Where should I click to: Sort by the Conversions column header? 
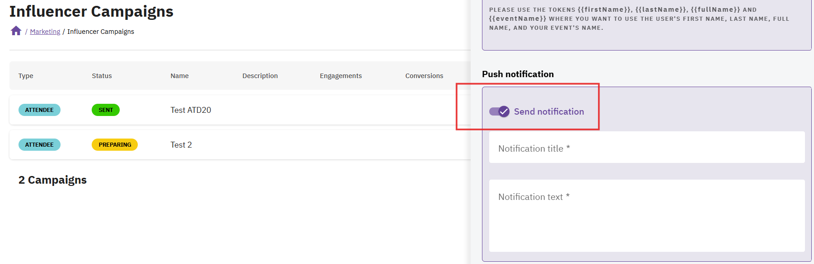point(424,76)
